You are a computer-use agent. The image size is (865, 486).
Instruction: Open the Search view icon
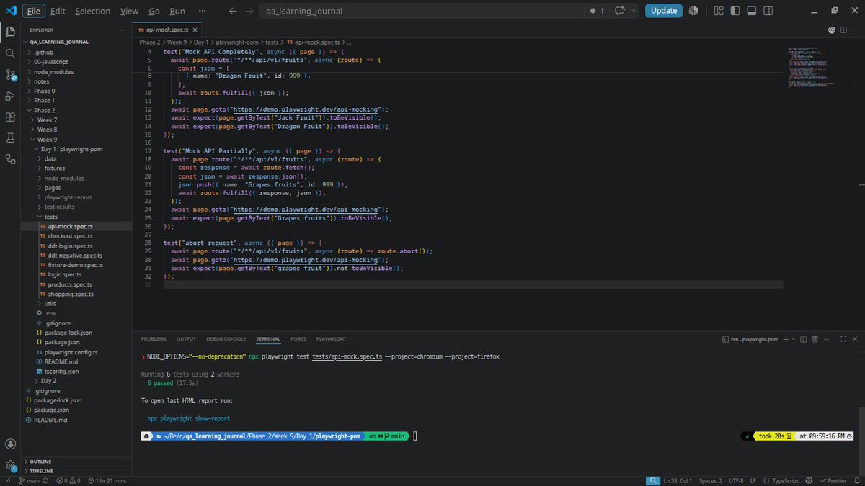tap(10, 53)
